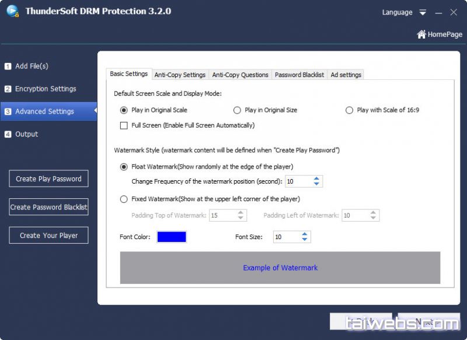The image size is (467, 340).
Task: Open the Password Blacklist tab
Action: [x=299, y=75]
